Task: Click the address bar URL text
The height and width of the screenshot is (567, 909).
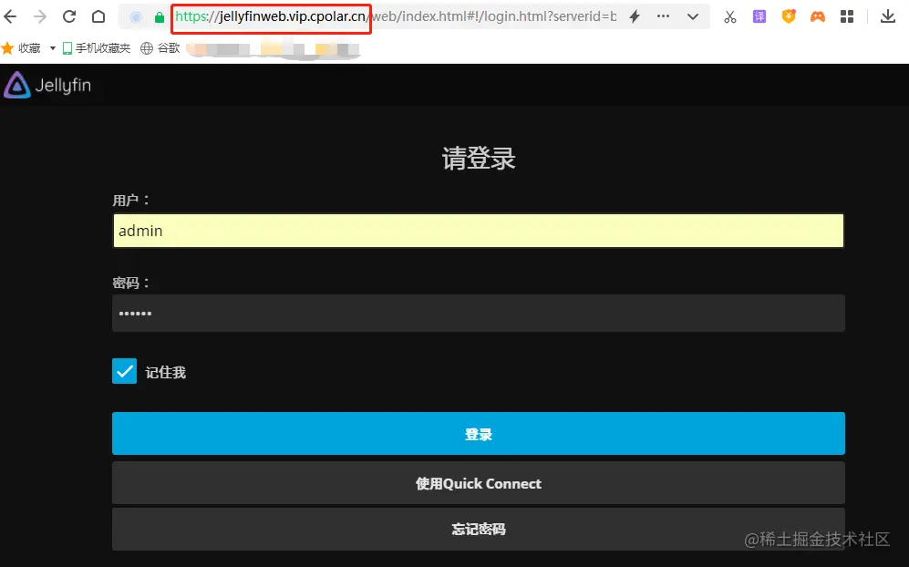Action: pyautogui.click(x=396, y=16)
